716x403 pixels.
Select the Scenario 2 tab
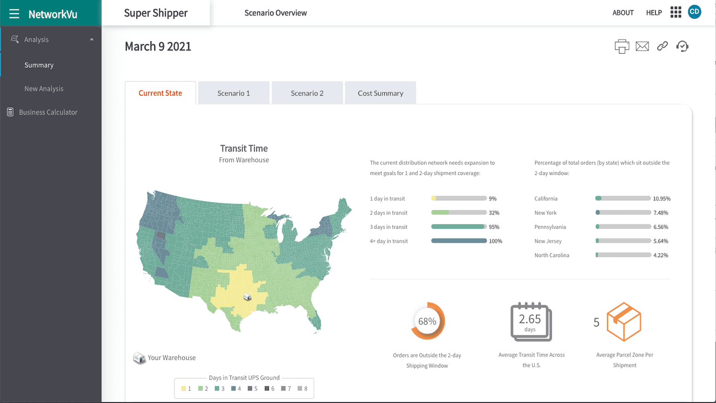pyautogui.click(x=307, y=93)
